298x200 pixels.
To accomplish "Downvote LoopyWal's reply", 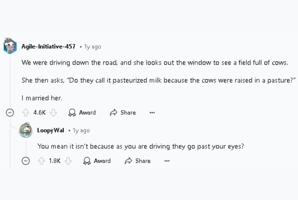I will point(68,161).
